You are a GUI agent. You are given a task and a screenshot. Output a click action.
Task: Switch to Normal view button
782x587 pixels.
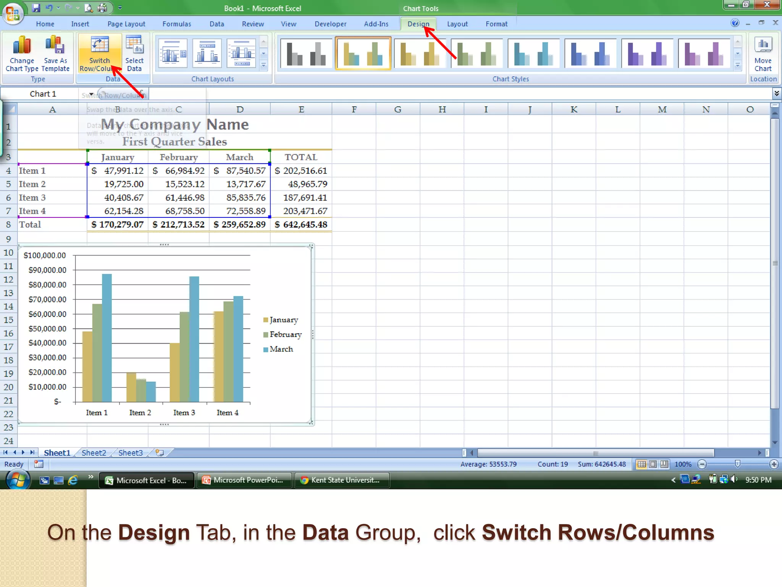[x=641, y=464]
